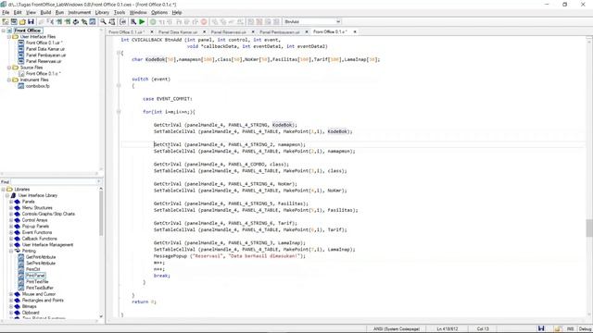Open the Library menu
The image size is (593, 333).
pos(102,12)
